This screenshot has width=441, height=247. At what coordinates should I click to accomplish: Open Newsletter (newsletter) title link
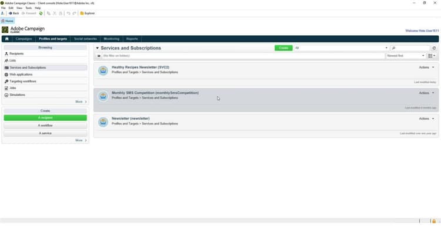131,119
